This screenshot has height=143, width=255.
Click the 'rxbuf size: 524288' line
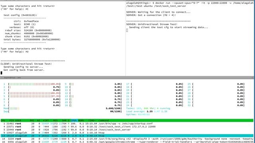(28, 30)
